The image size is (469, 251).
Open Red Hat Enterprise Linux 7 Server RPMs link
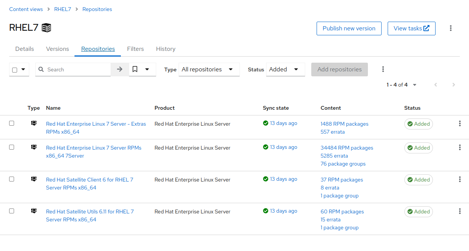93,152
